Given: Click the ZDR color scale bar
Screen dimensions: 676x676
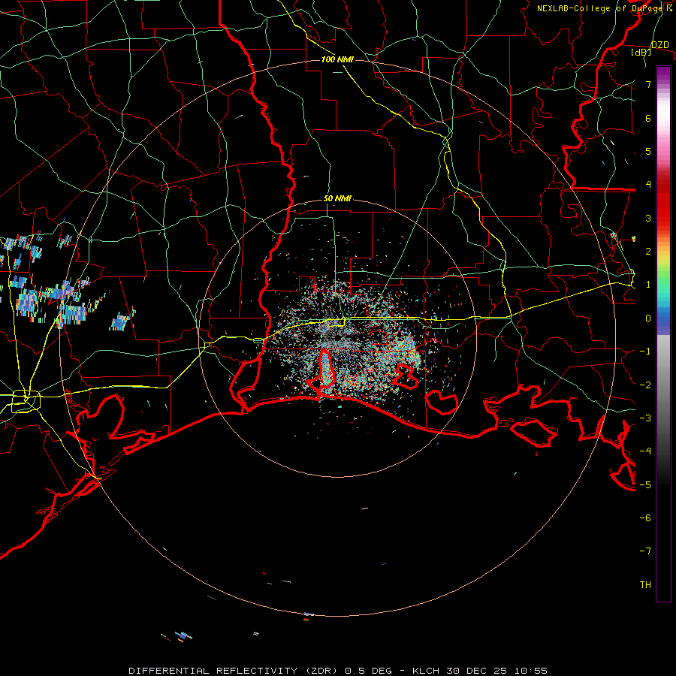Looking at the screenshot, I should (663, 333).
